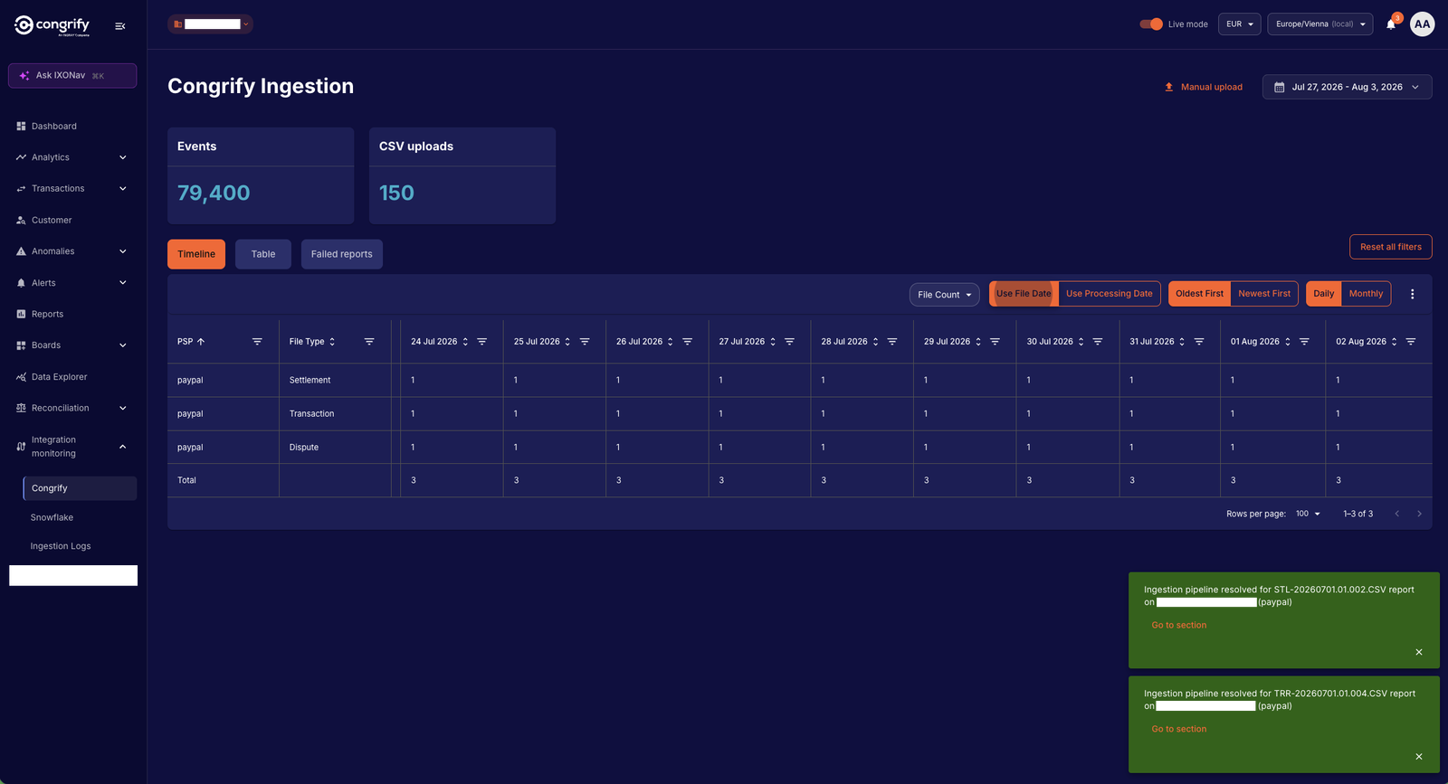
Task: Select Daily granularity
Action: click(x=1324, y=294)
